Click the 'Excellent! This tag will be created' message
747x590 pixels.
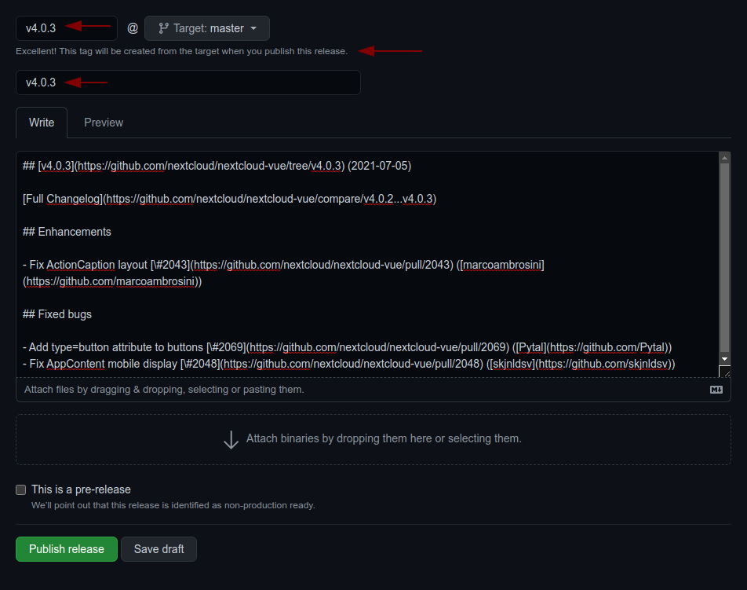coord(181,51)
